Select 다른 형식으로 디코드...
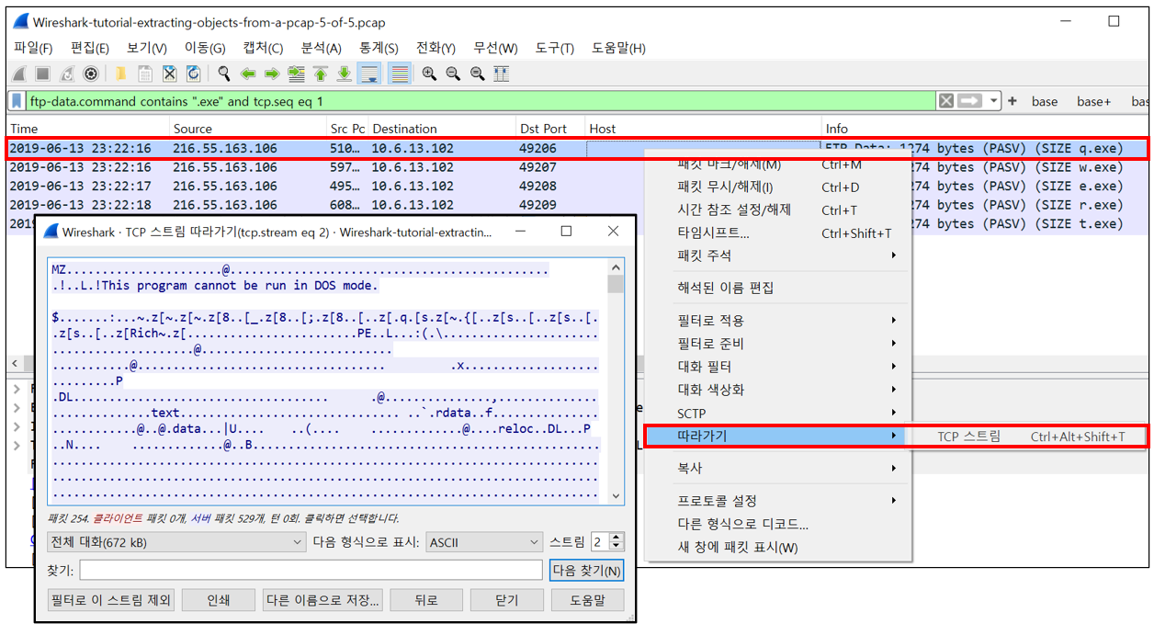Viewport: 1154px width, 635px height. point(776,524)
